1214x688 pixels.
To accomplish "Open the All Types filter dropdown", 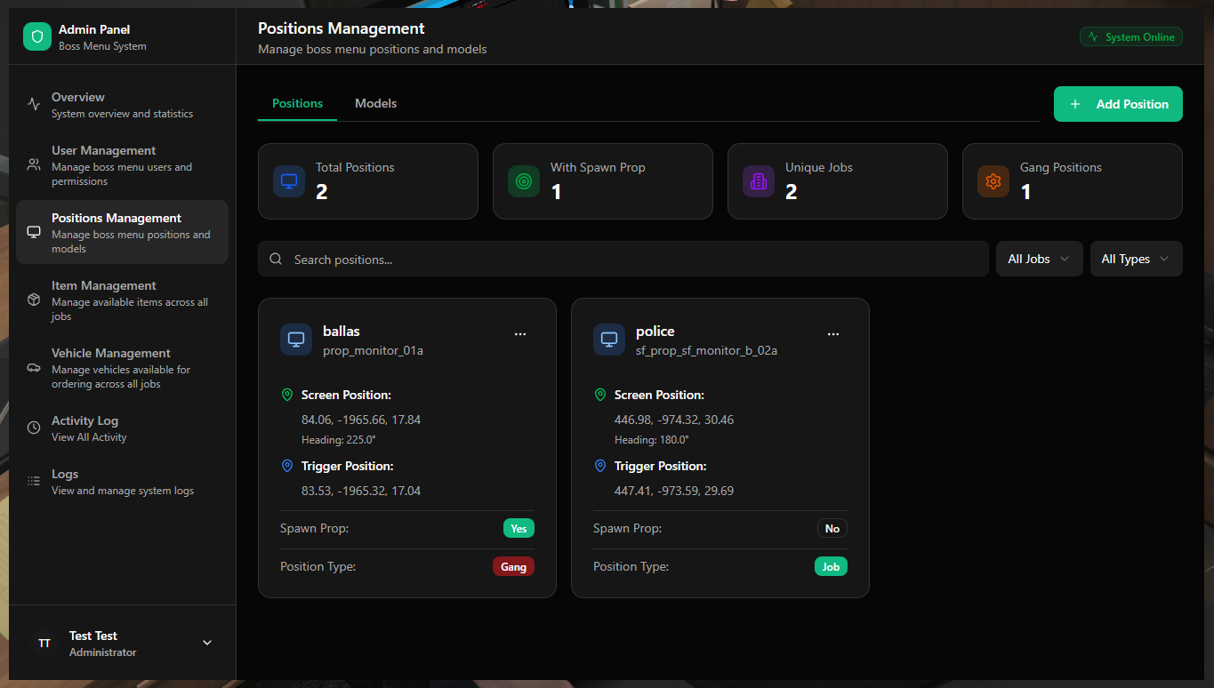I will point(1136,259).
